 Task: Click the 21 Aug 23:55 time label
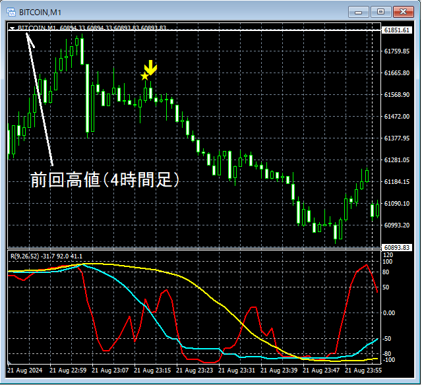(363, 370)
